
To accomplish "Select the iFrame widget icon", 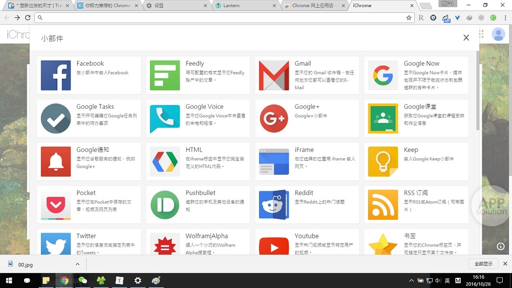I will (x=274, y=161).
